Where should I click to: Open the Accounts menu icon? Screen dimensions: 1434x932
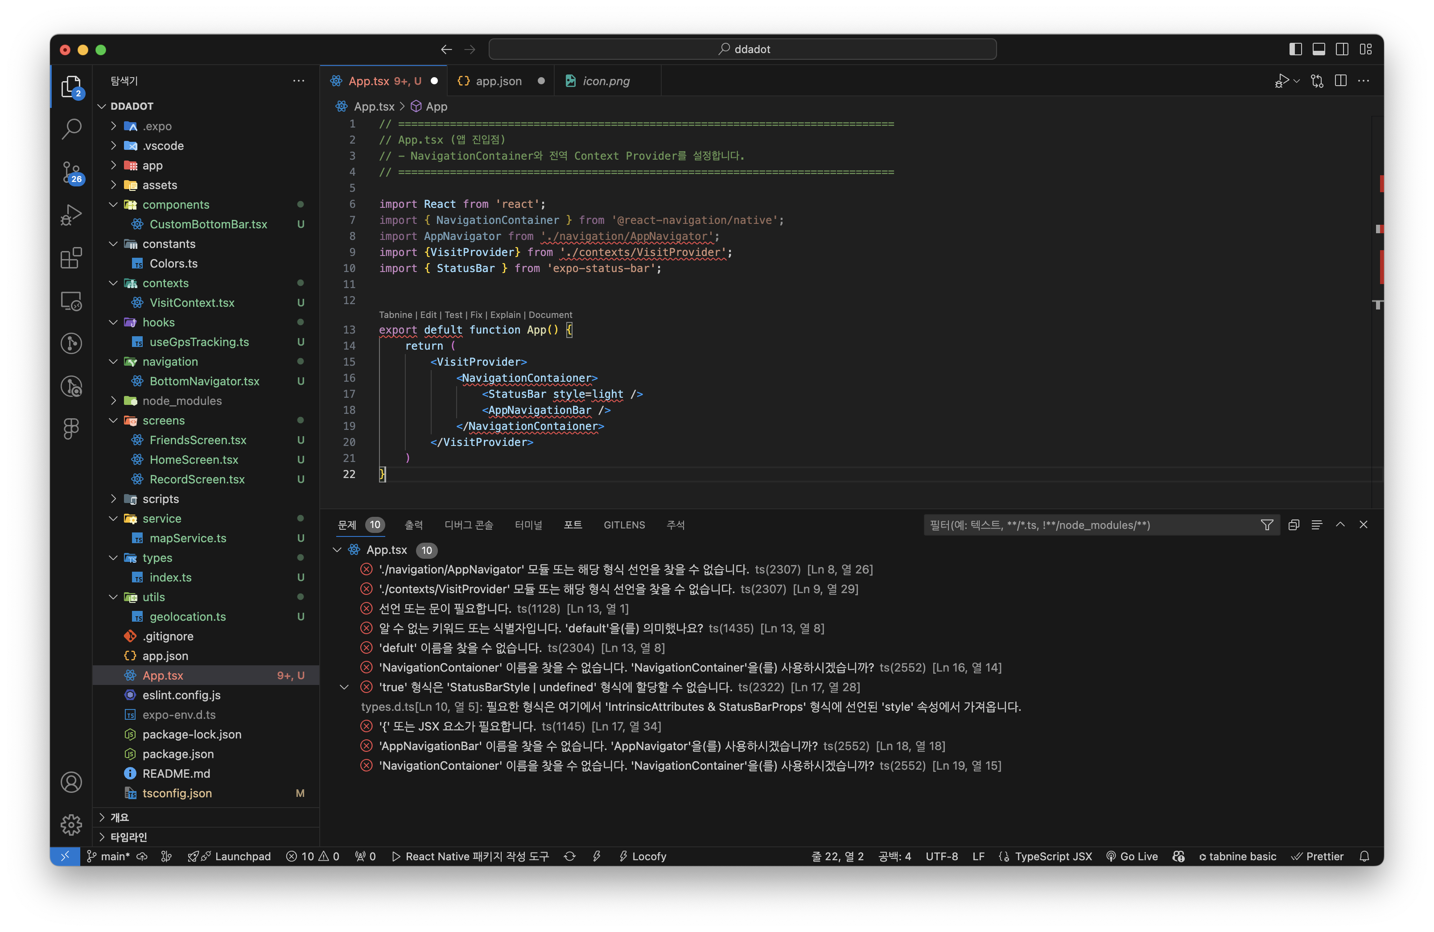coord(71,782)
